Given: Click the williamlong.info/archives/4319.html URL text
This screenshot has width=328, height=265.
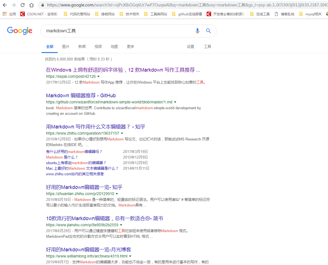Looking at the screenshot, I should coord(87,256).
